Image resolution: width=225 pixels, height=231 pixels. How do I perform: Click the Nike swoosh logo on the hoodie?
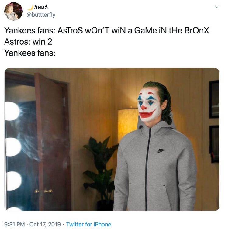[161, 150]
